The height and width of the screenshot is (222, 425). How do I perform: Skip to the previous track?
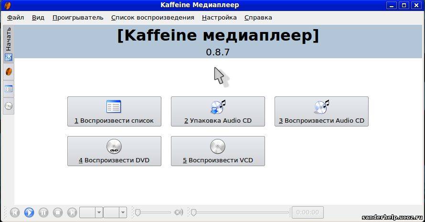(x=15, y=212)
